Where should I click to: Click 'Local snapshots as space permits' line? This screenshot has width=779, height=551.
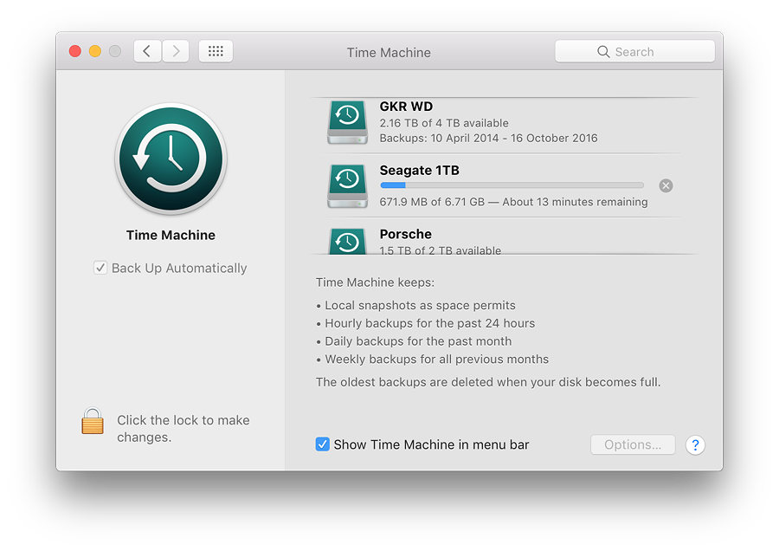(420, 305)
